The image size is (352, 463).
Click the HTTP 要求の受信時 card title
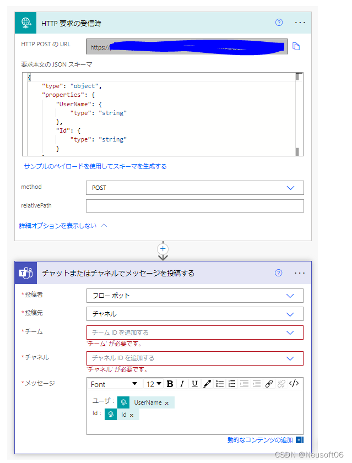(71, 23)
